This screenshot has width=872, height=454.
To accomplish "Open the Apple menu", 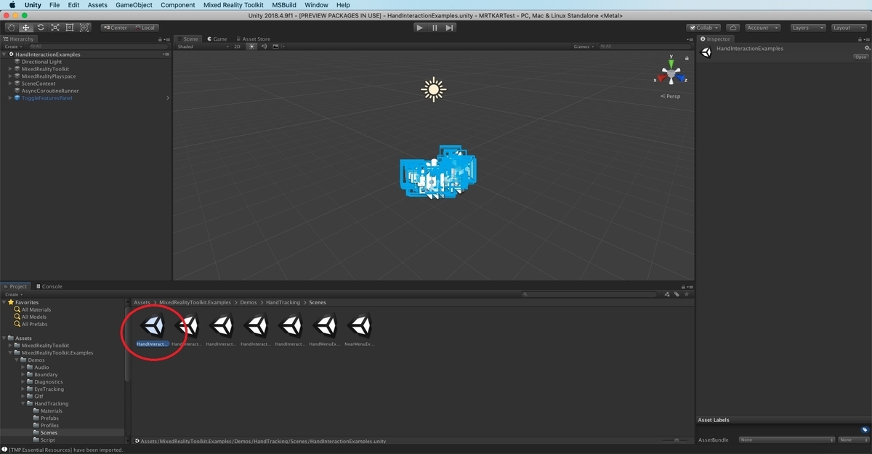I will pos(12,5).
